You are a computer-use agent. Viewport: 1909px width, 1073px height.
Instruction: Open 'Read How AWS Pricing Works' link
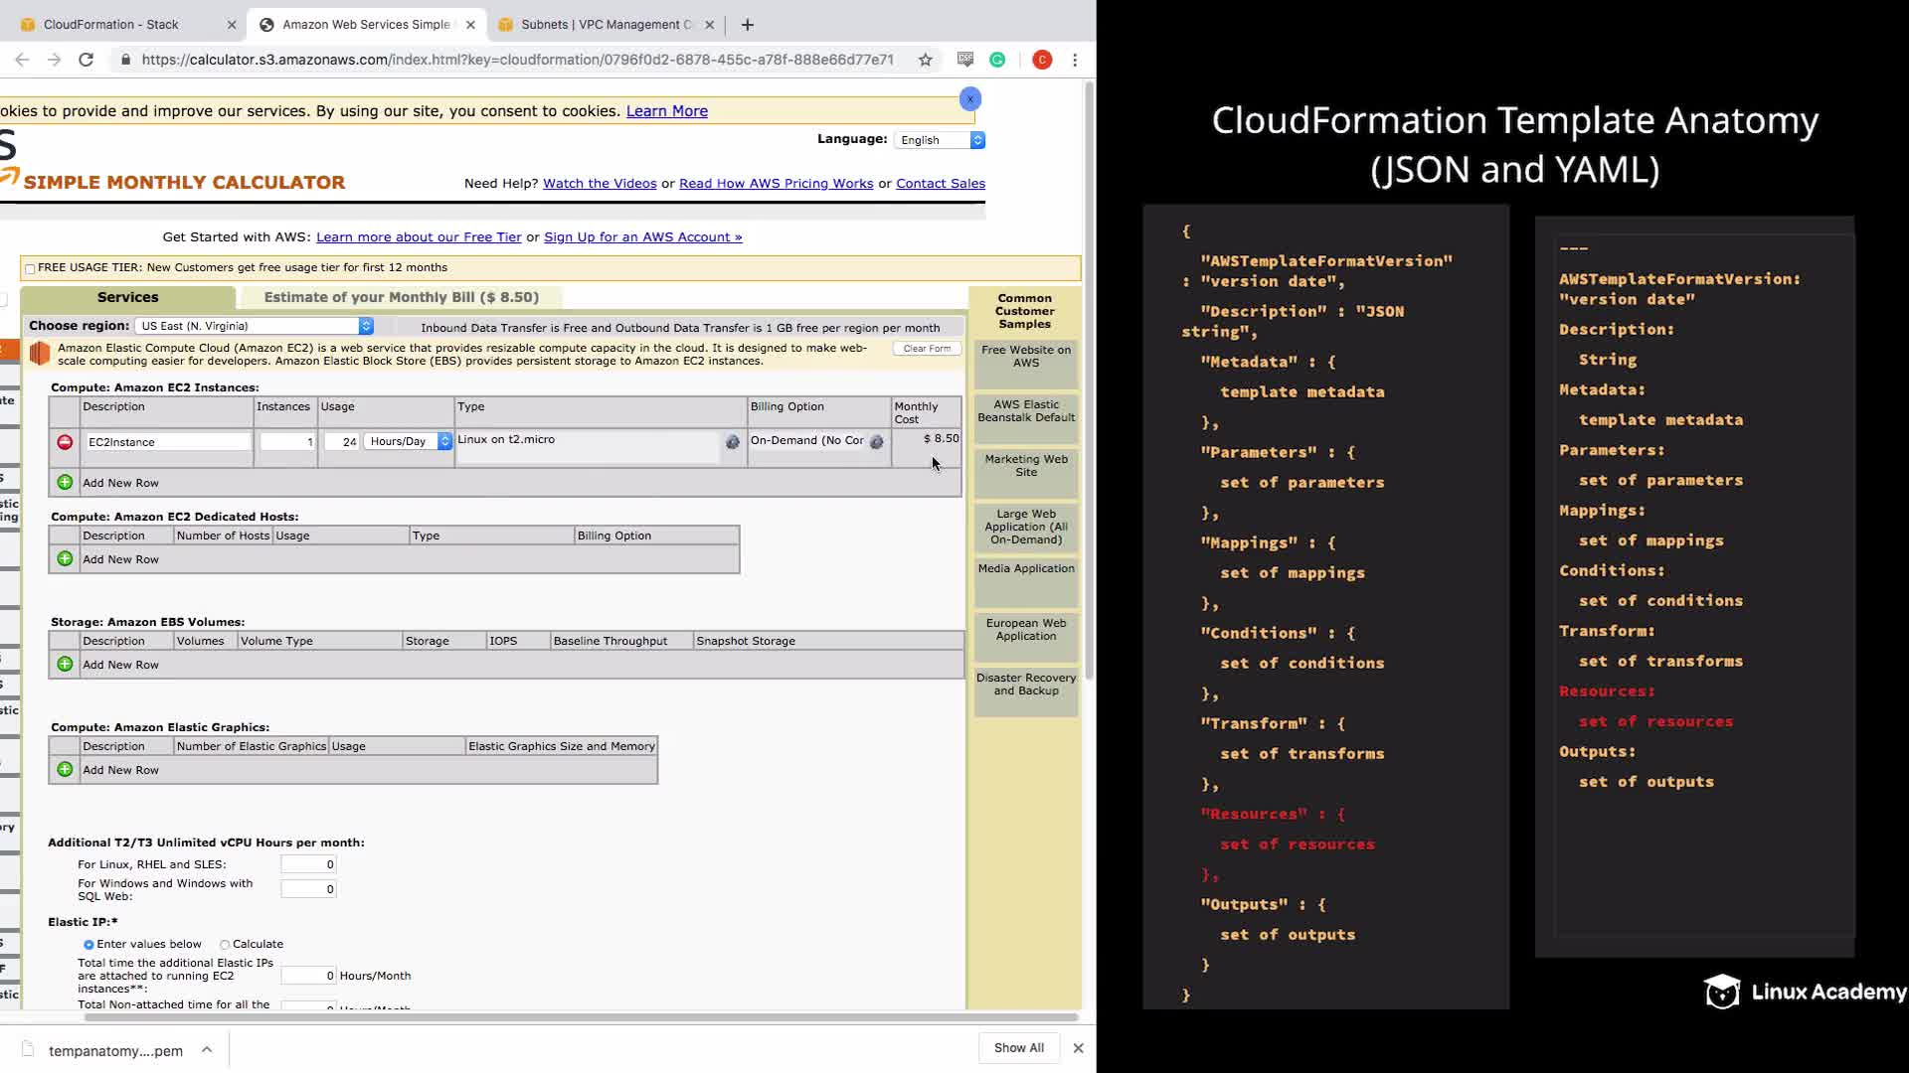776,184
